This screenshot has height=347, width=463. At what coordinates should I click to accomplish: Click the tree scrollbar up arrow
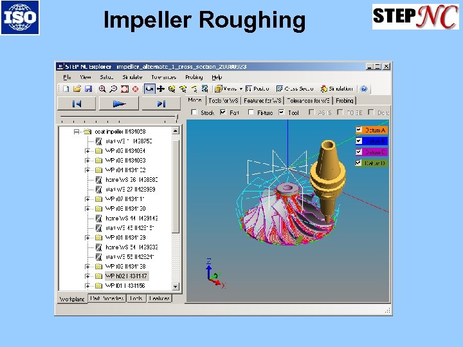click(176, 130)
